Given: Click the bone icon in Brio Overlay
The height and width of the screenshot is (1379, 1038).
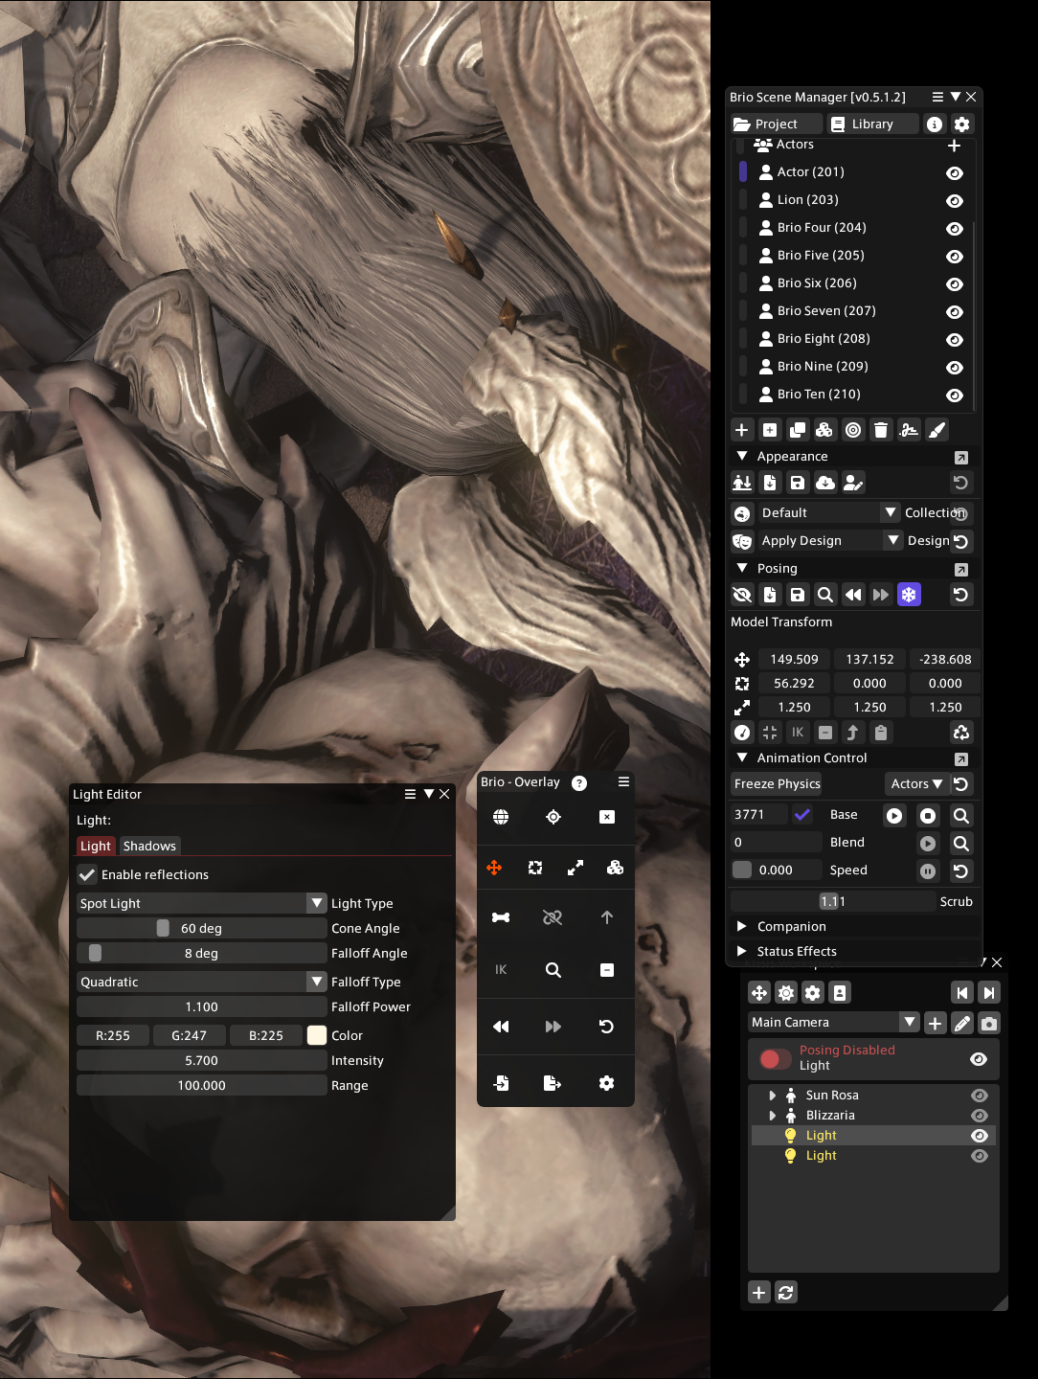Looking at the screenshot, I should click(501, 917).
